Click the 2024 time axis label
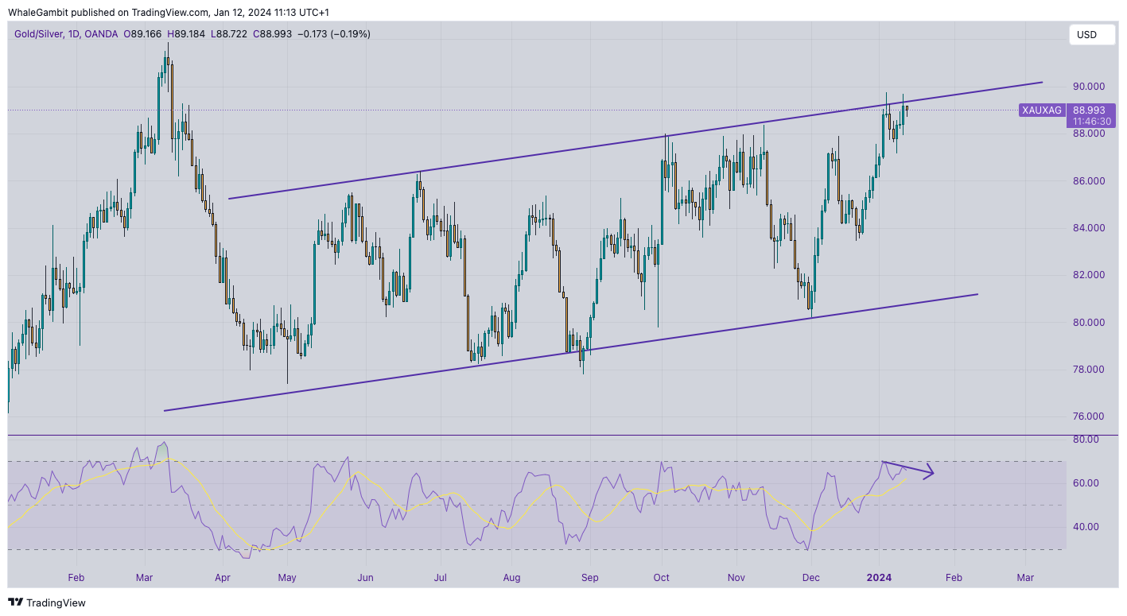Screen dimensions: 1127x616 (880, 577)
